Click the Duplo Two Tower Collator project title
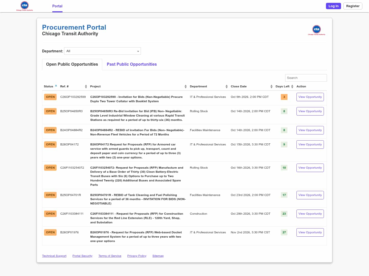The image size is (369, 276). pos(136,99)
